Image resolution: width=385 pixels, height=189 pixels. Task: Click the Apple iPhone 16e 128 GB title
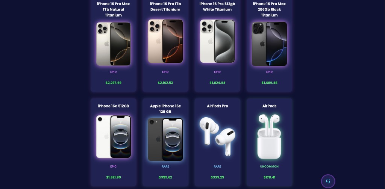coord(165,109)
